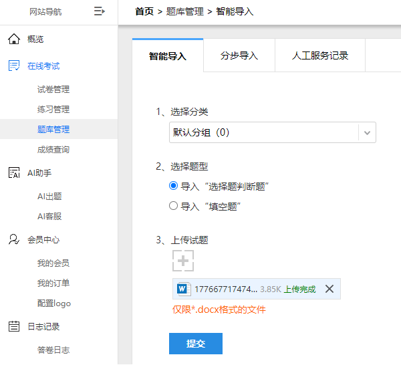Select the 导入“选择题判断题” radio button
The image size is (401, 365).
(173, 185)
